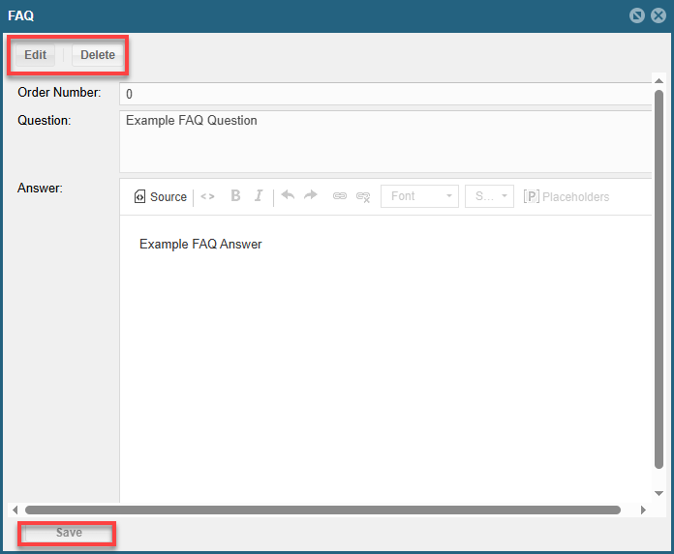Open the Font dropdown
This screenshot has height=554, width=674.
419,196
